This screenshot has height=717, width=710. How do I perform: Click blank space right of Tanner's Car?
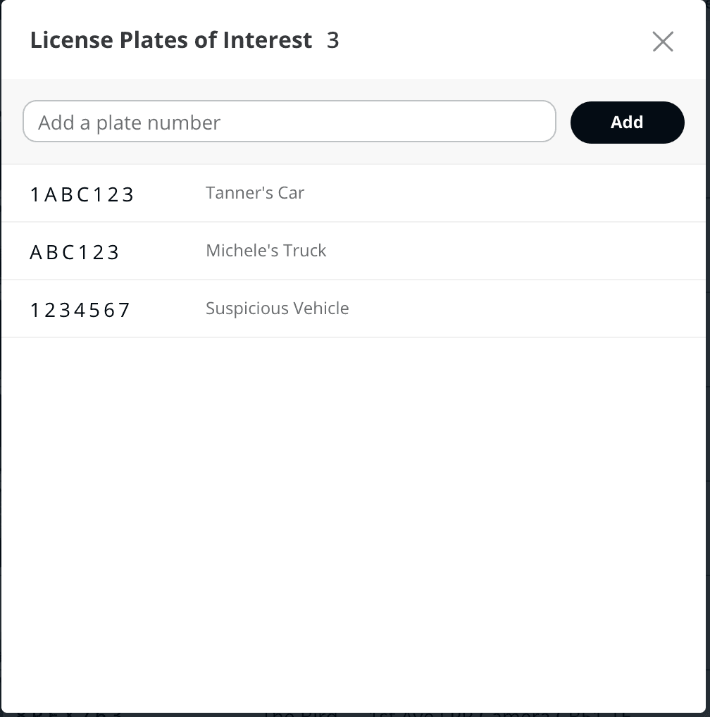pos(507,193)
